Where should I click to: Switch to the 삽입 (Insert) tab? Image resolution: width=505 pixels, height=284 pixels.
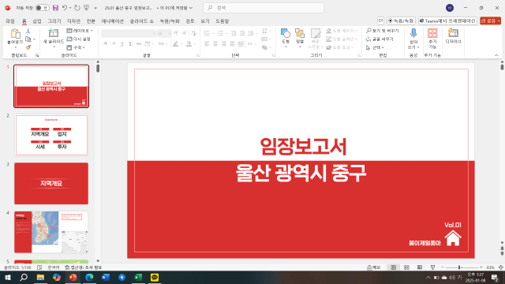[x=37, y=21]
